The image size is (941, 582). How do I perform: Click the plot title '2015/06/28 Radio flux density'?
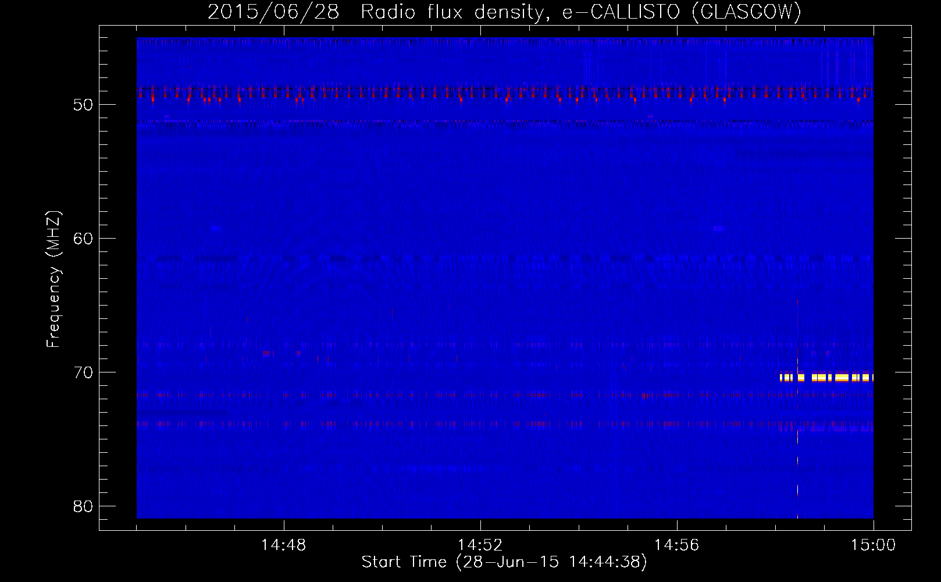tap(505, 12)
